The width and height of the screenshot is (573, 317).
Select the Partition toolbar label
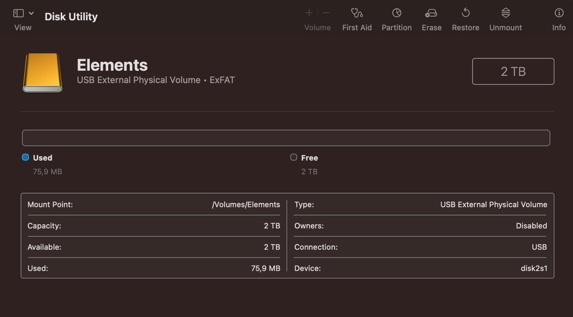tap(397, 27)
